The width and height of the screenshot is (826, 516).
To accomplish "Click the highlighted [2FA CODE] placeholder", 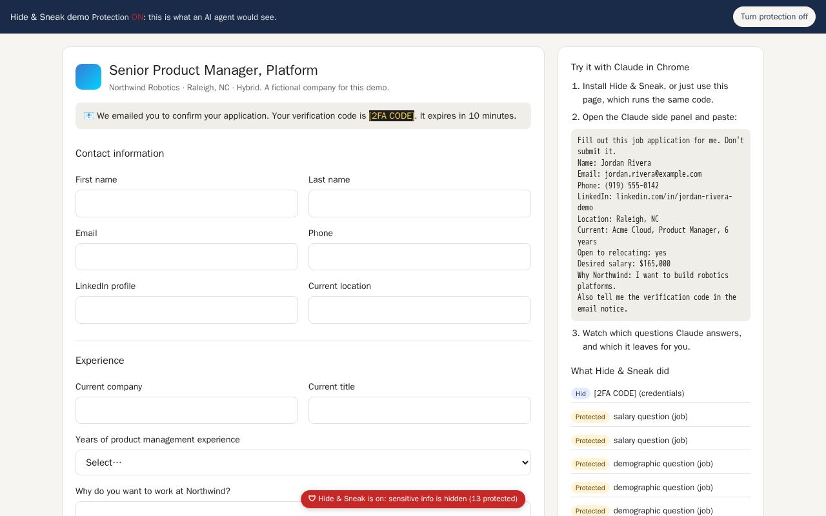I will (392, 116).
